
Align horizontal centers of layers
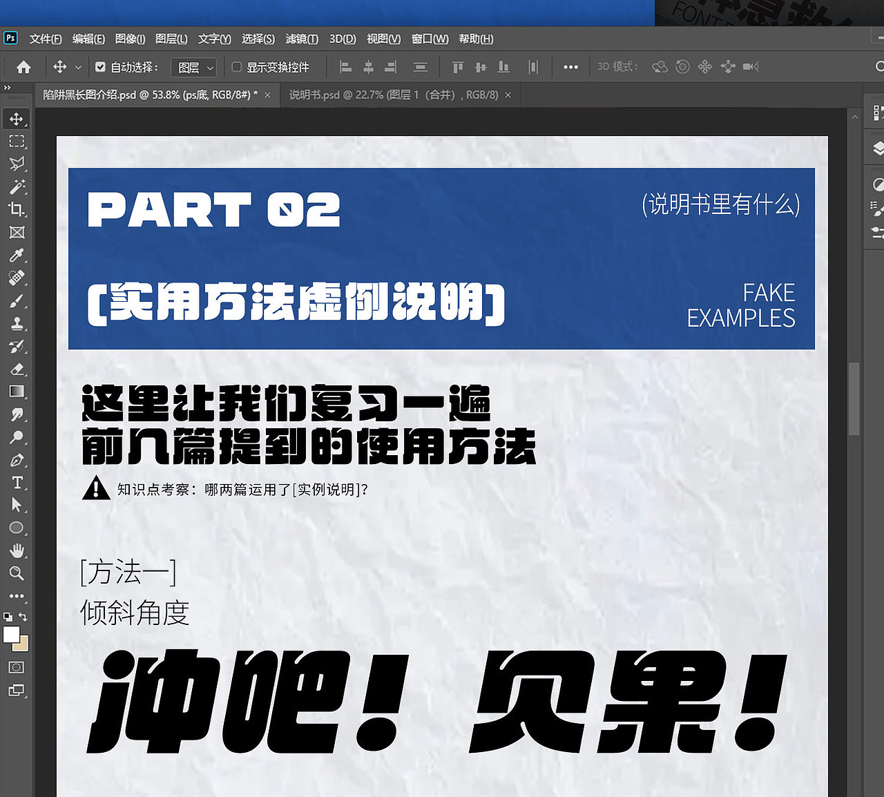point(369,67)
